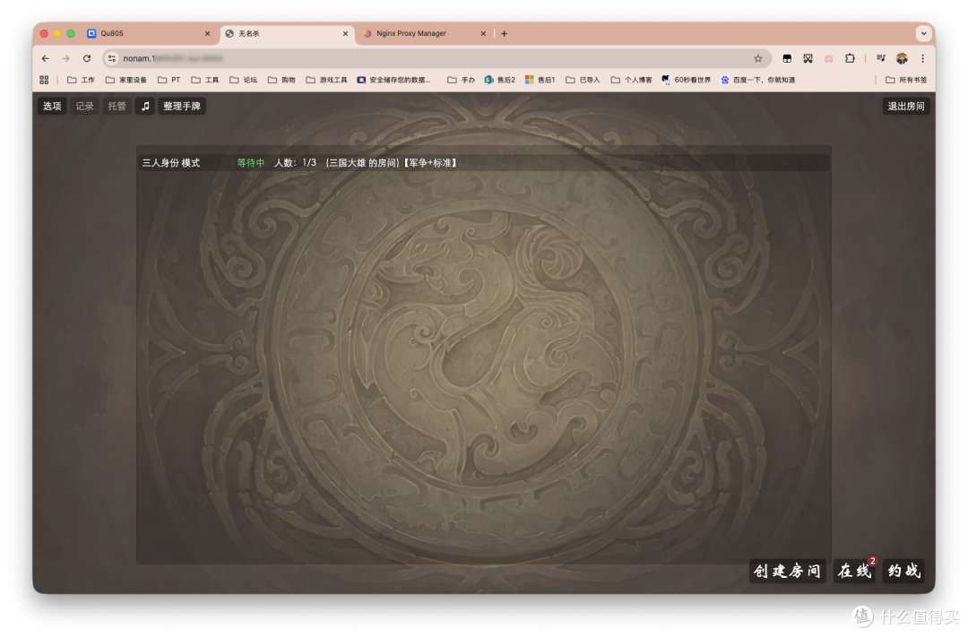Open the media control playlist icon
Viewport: 968px width, 637px height.
(881, 58)
